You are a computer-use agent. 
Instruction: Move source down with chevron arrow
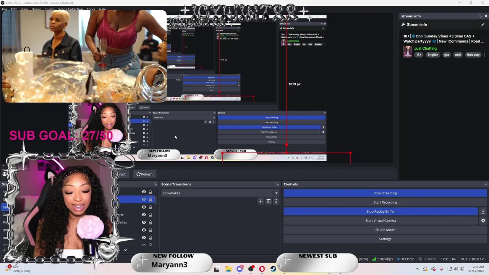[x=125, y=250]
